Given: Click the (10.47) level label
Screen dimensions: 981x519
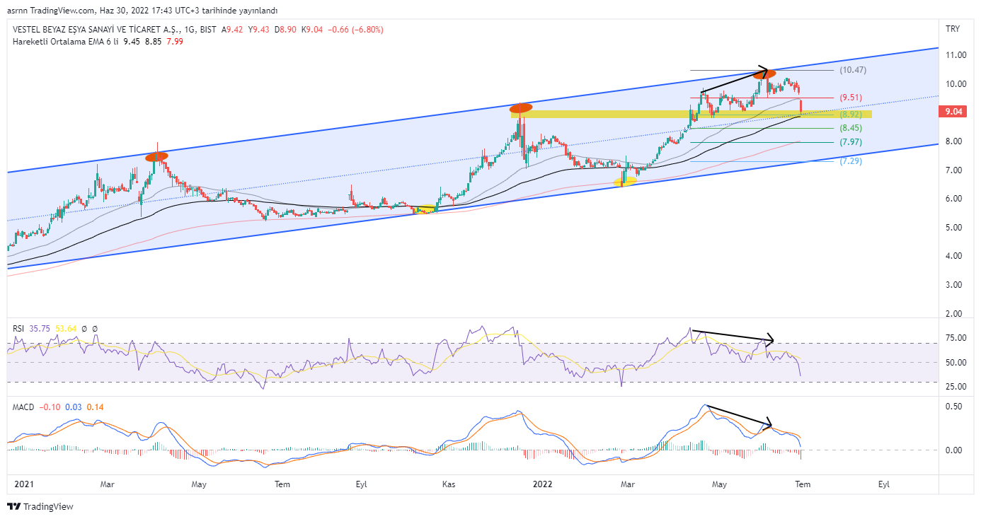Looking at the screenshot, I should [x=853, y=71].
